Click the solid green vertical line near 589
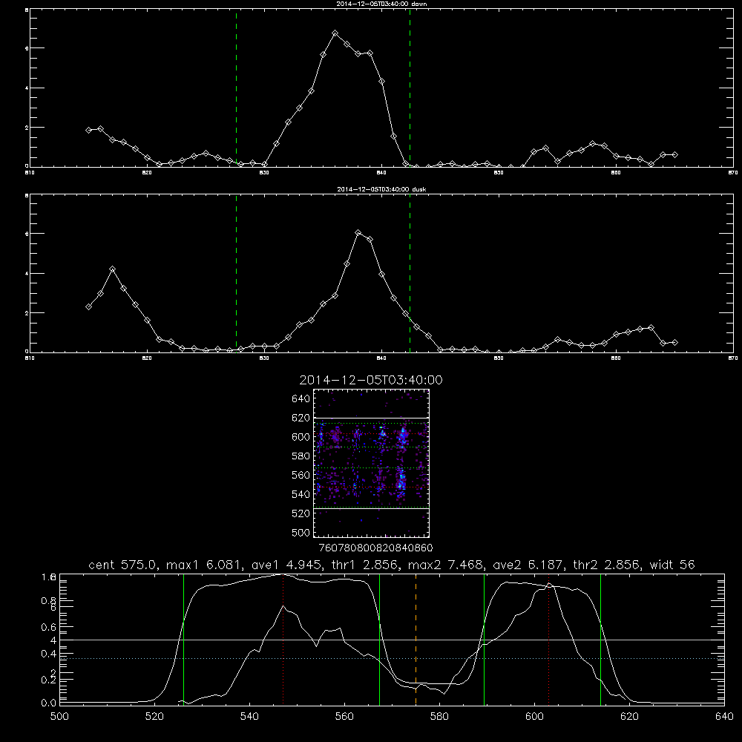This screenshot has width=742, height=742. 484,640
